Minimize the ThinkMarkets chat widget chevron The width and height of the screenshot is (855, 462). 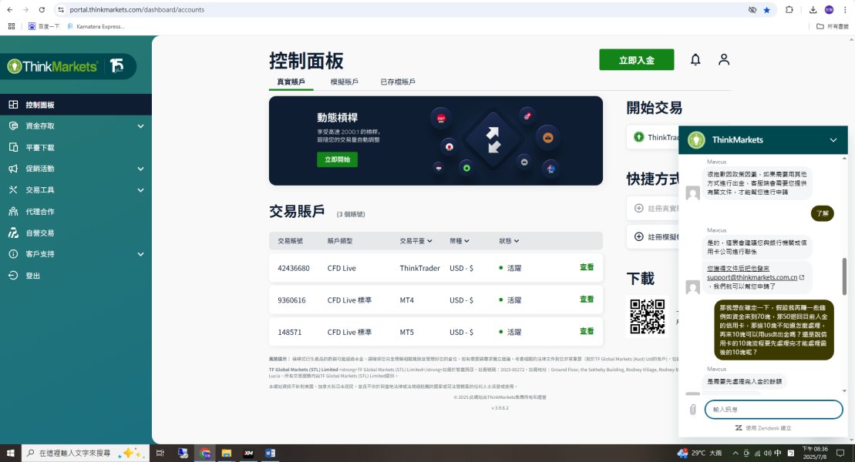coord(833,140)
